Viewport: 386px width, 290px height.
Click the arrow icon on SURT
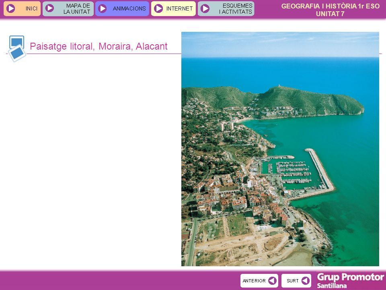(x=306, y=281)
